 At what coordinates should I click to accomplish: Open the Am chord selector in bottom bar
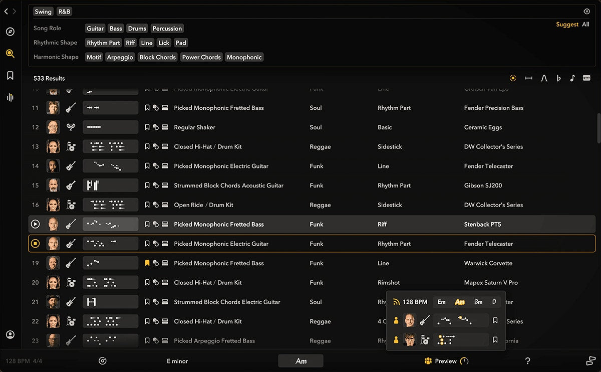pos(300,361)
